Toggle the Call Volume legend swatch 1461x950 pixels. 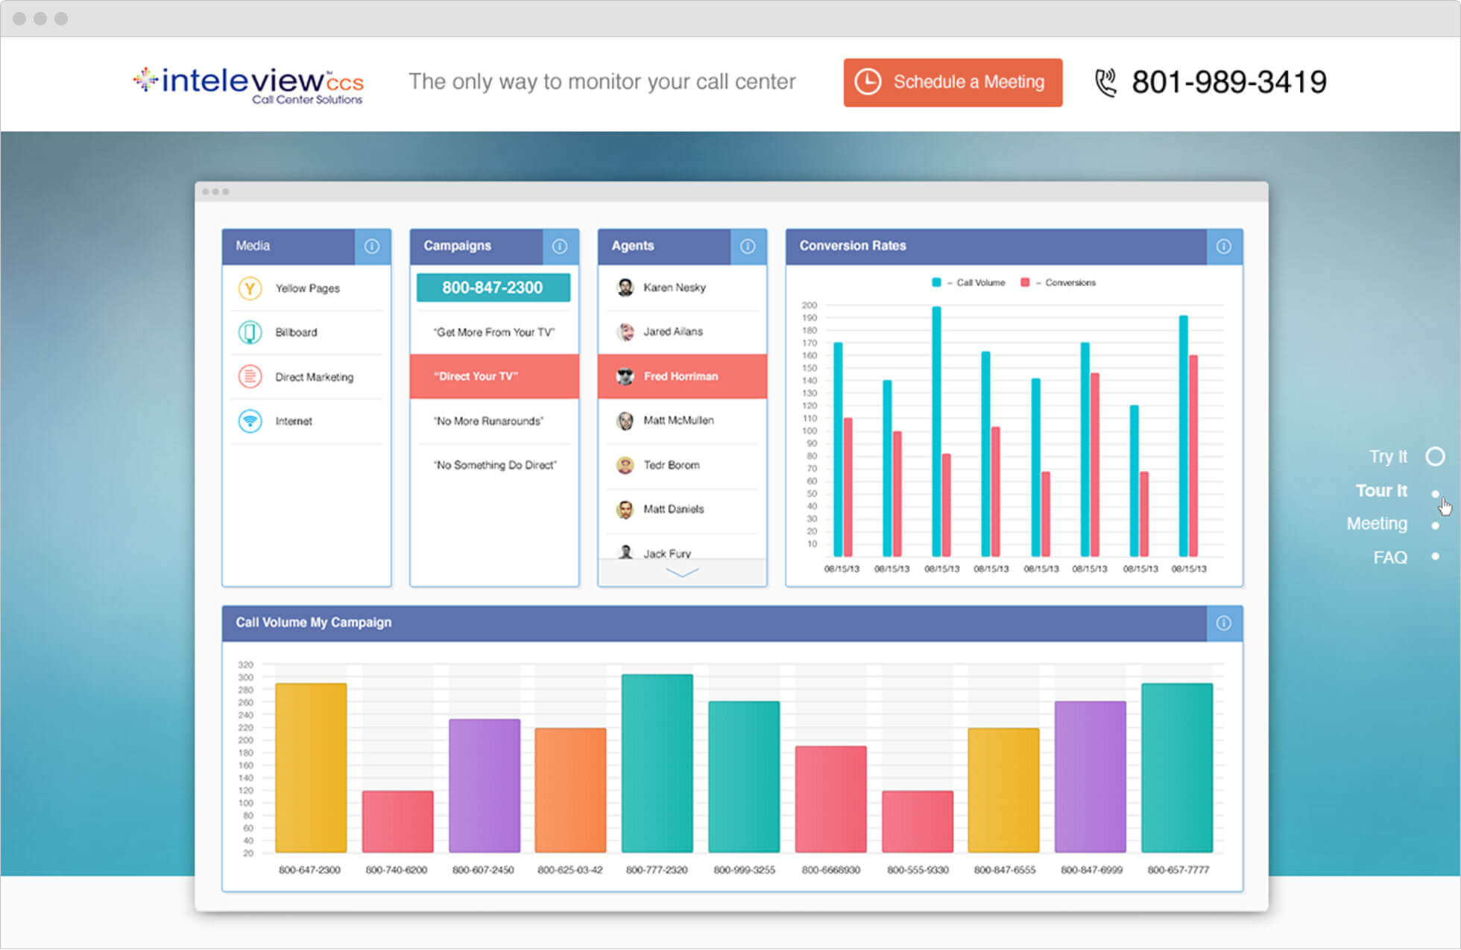pyautogui.click(x=936, y=282)
